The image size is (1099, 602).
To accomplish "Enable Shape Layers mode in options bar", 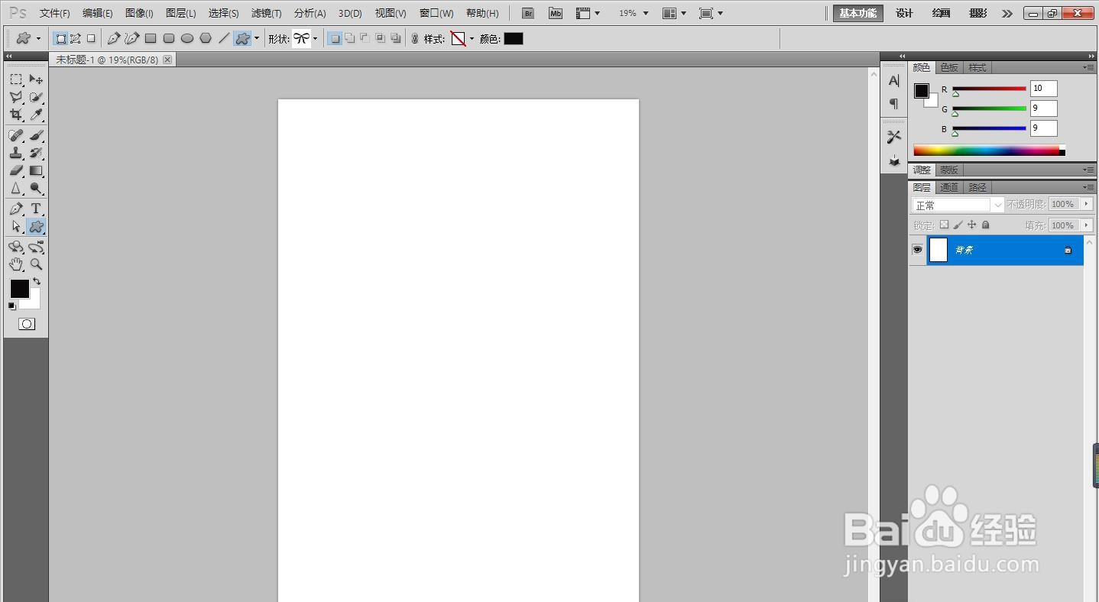I will (x=60, y=38).
